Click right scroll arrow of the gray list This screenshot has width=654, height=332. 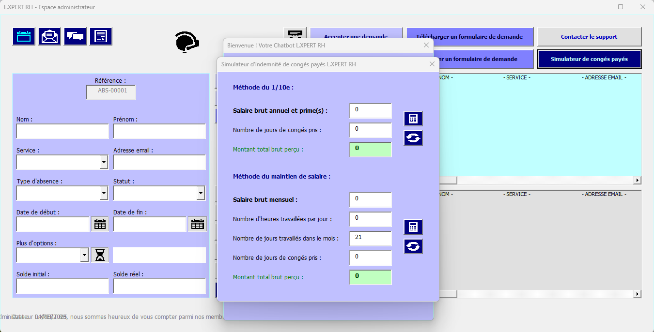[638, 294]
